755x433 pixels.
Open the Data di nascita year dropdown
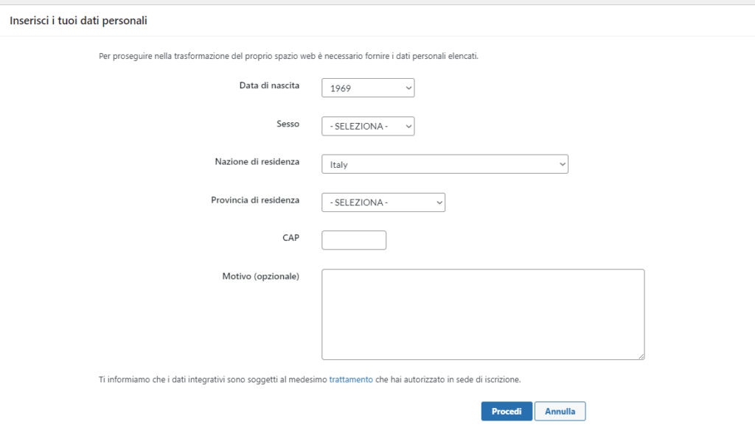click(x=367, y=88)
